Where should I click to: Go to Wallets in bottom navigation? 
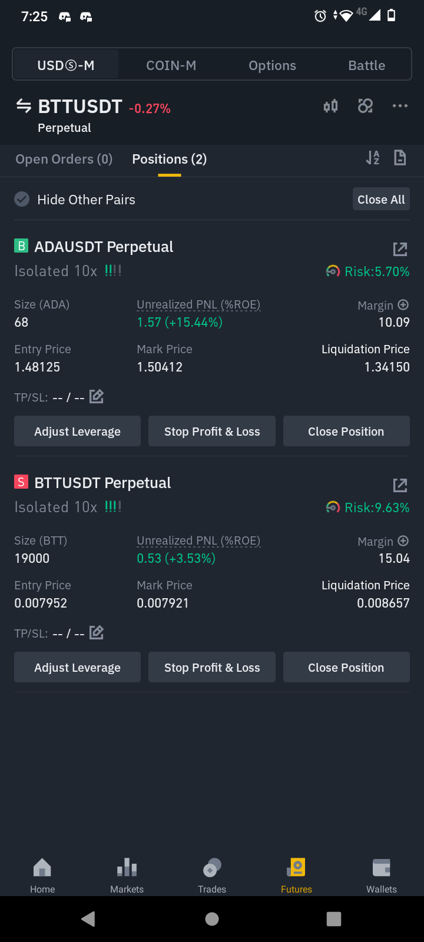point(382,876)
